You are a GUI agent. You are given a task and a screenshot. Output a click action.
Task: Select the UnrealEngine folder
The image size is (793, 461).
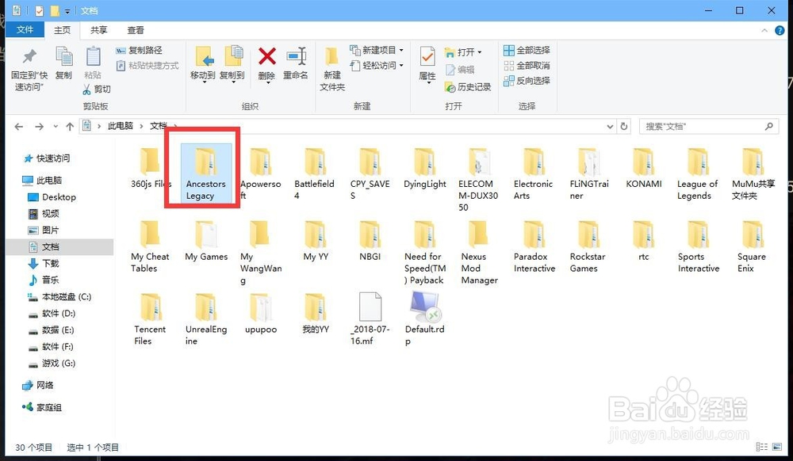(x=206, y=320)
